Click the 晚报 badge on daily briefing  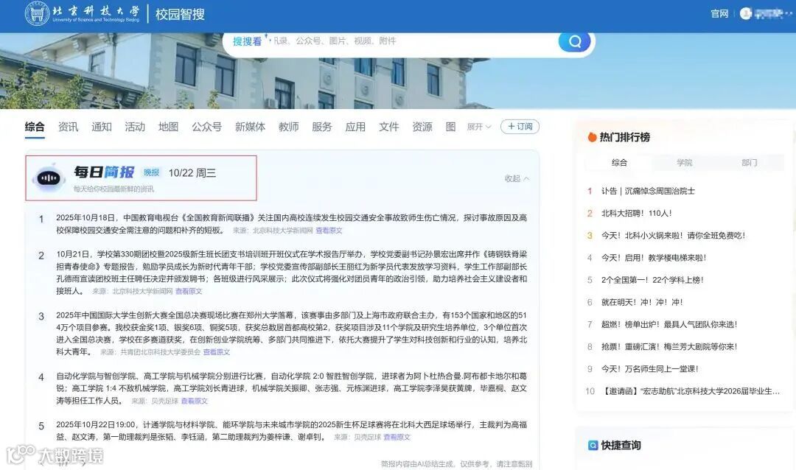point(151,172)
